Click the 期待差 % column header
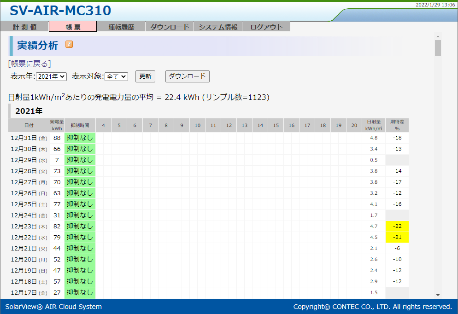Image resolution: width=458 pixels, height=314 pixels. [397, 125]
